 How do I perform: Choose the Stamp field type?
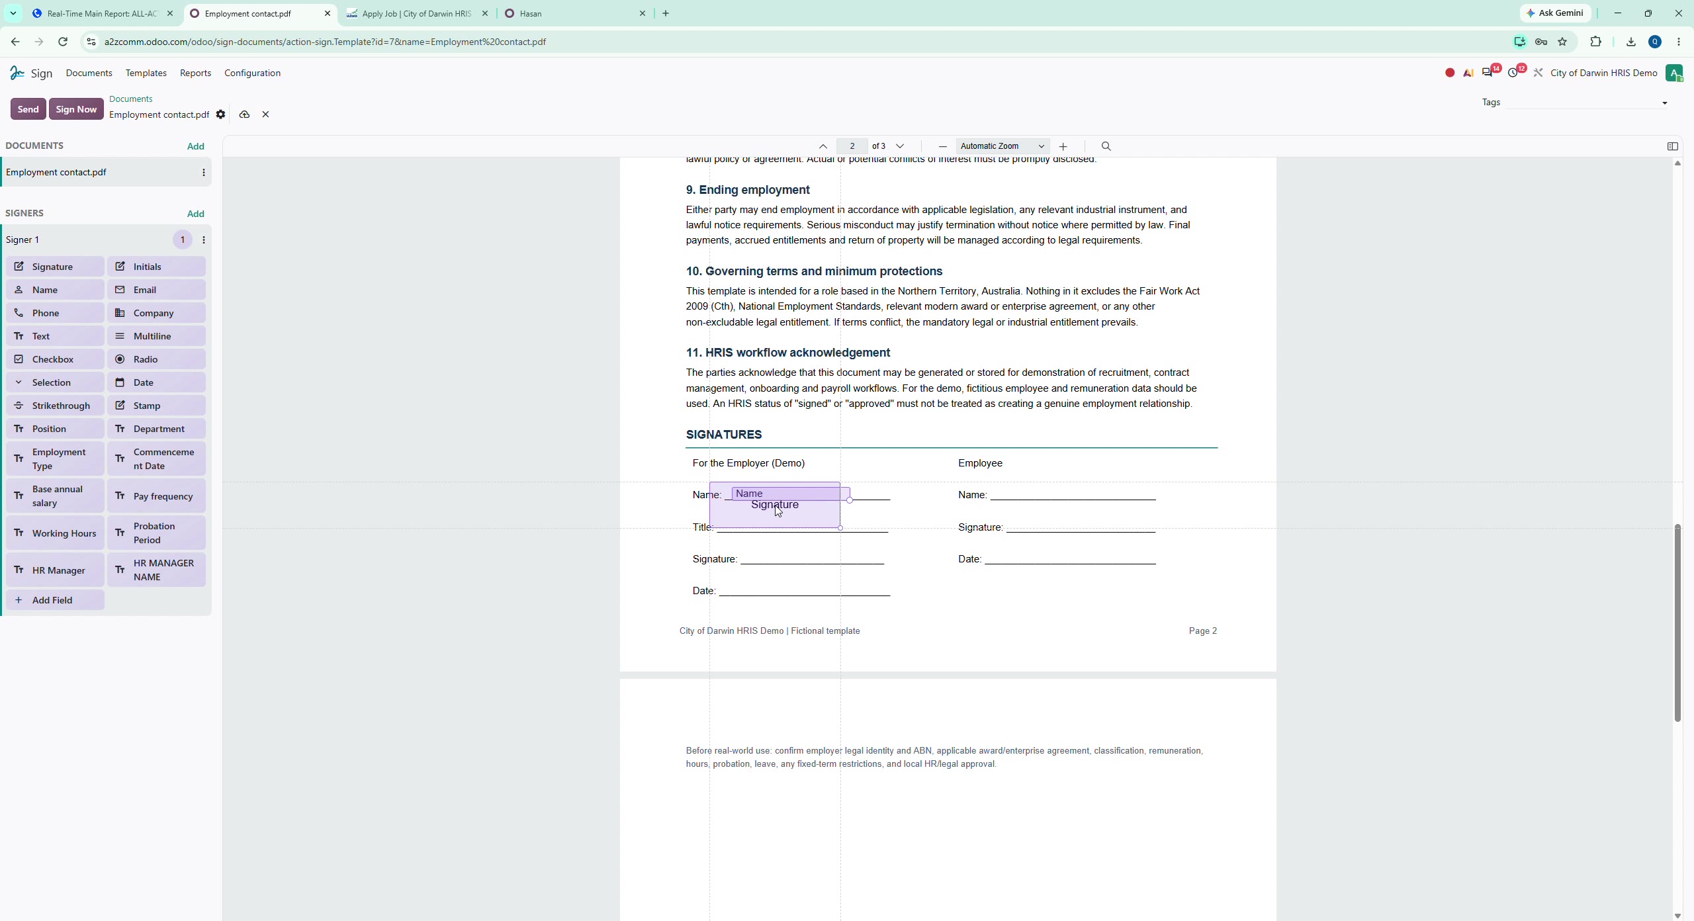[x=157, y=406]
